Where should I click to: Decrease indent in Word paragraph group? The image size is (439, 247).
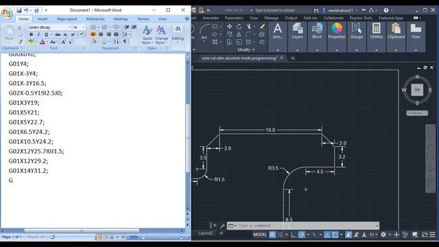tap(126, 27)
